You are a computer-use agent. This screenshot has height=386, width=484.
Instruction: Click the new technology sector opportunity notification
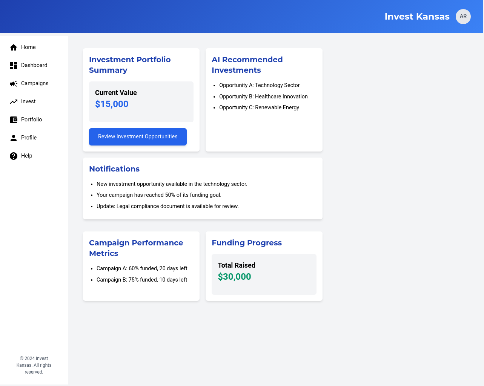[172, 184]
